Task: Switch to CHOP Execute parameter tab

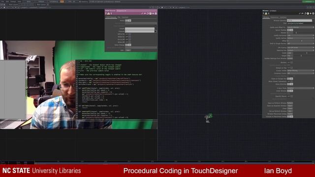Action: pos(111,17)
